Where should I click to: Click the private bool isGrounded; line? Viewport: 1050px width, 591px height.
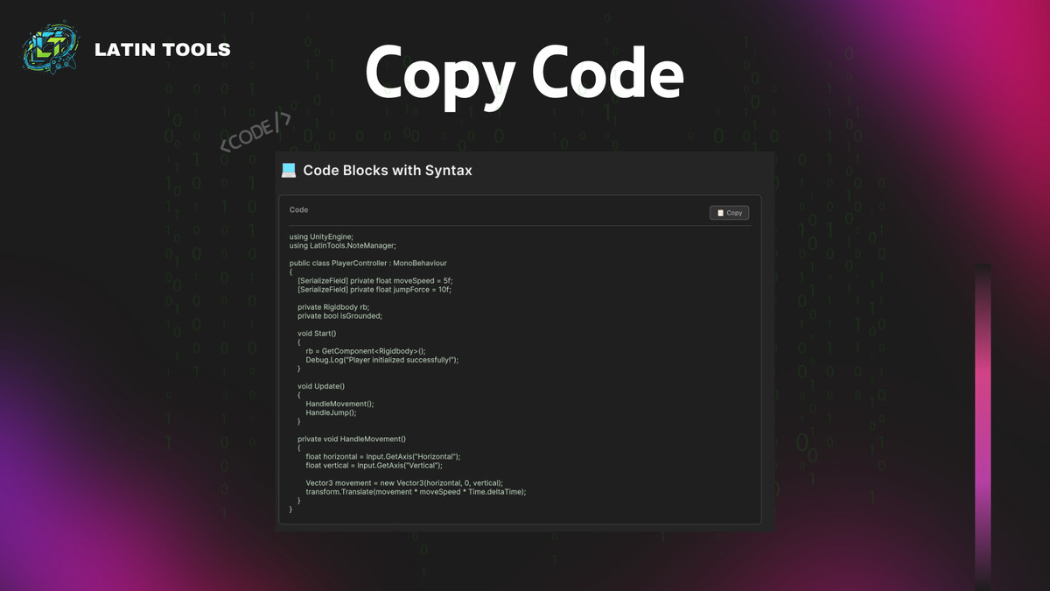(x=339, y=315)
